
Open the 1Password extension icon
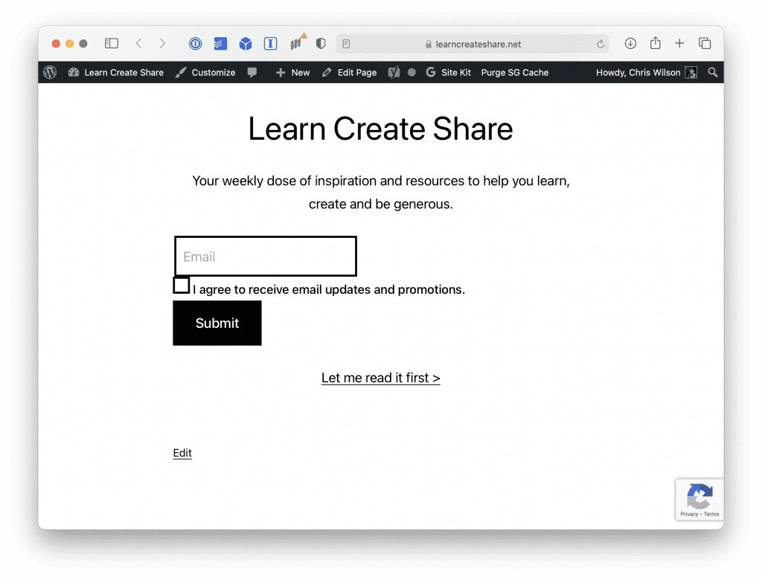(x=196, y=44)
